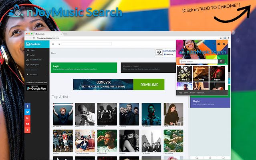
Task: Click the magnifier icon beside GoMusix search field
Action: point(59,44)
